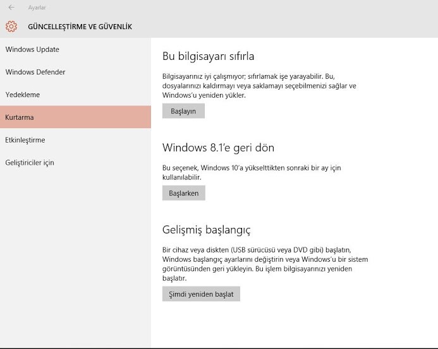The image size is (438, 349).
Task: Click the Gelişmiş başlangıç heading
Action: click(x=207, y=230)
